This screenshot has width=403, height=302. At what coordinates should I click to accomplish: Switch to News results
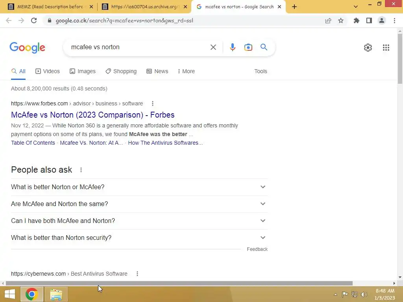[157, 72]
